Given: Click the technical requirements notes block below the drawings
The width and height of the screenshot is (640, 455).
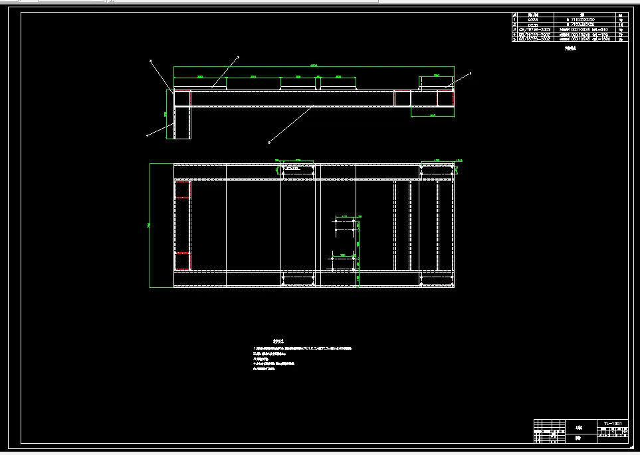Looking at the screenshot, I should point(302,355).
